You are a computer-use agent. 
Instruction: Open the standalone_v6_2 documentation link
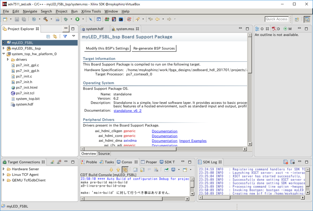point(127,111)
